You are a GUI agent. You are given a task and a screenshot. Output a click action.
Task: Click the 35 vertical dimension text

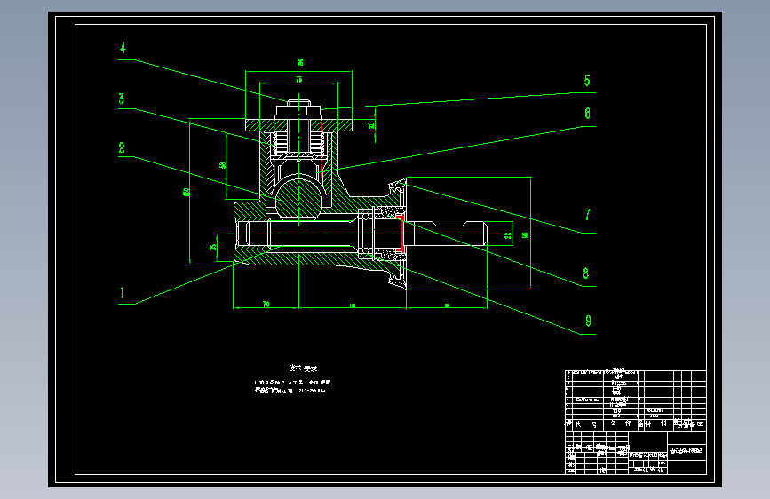pos(213,248)
